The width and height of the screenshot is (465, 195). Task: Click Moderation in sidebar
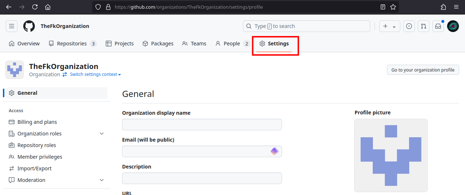pyautogui.click(x=32, y=180)
